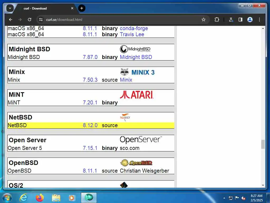
Task: Click the browser forward arrow
Action: [20, 20]
